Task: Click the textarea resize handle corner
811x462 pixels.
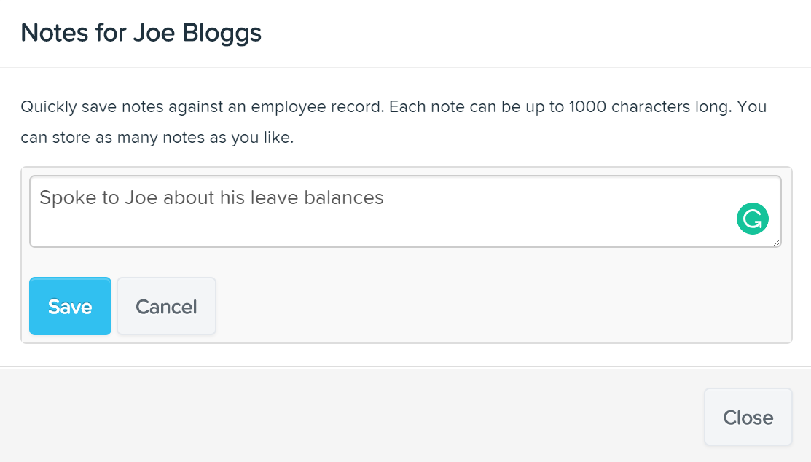Action: [x=777, y=243]
